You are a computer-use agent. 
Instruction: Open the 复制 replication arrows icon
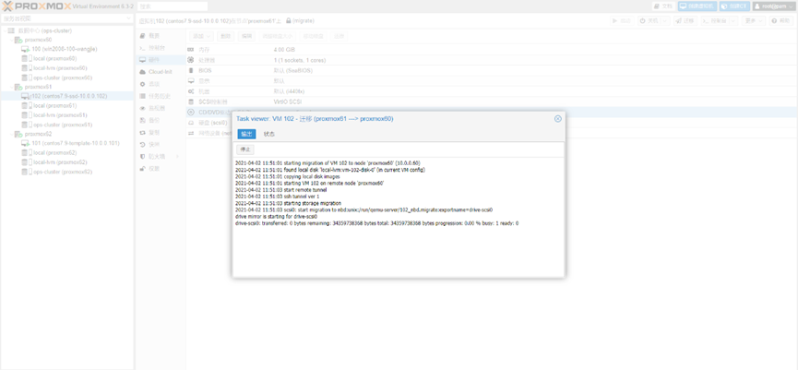pyautogui.click(x=142, y=132)
